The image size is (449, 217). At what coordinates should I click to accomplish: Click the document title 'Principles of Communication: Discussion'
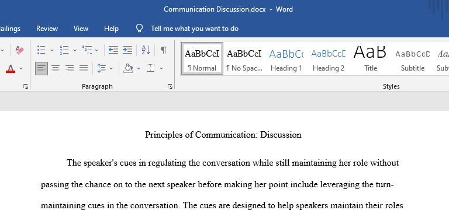(x=223, y=135)
